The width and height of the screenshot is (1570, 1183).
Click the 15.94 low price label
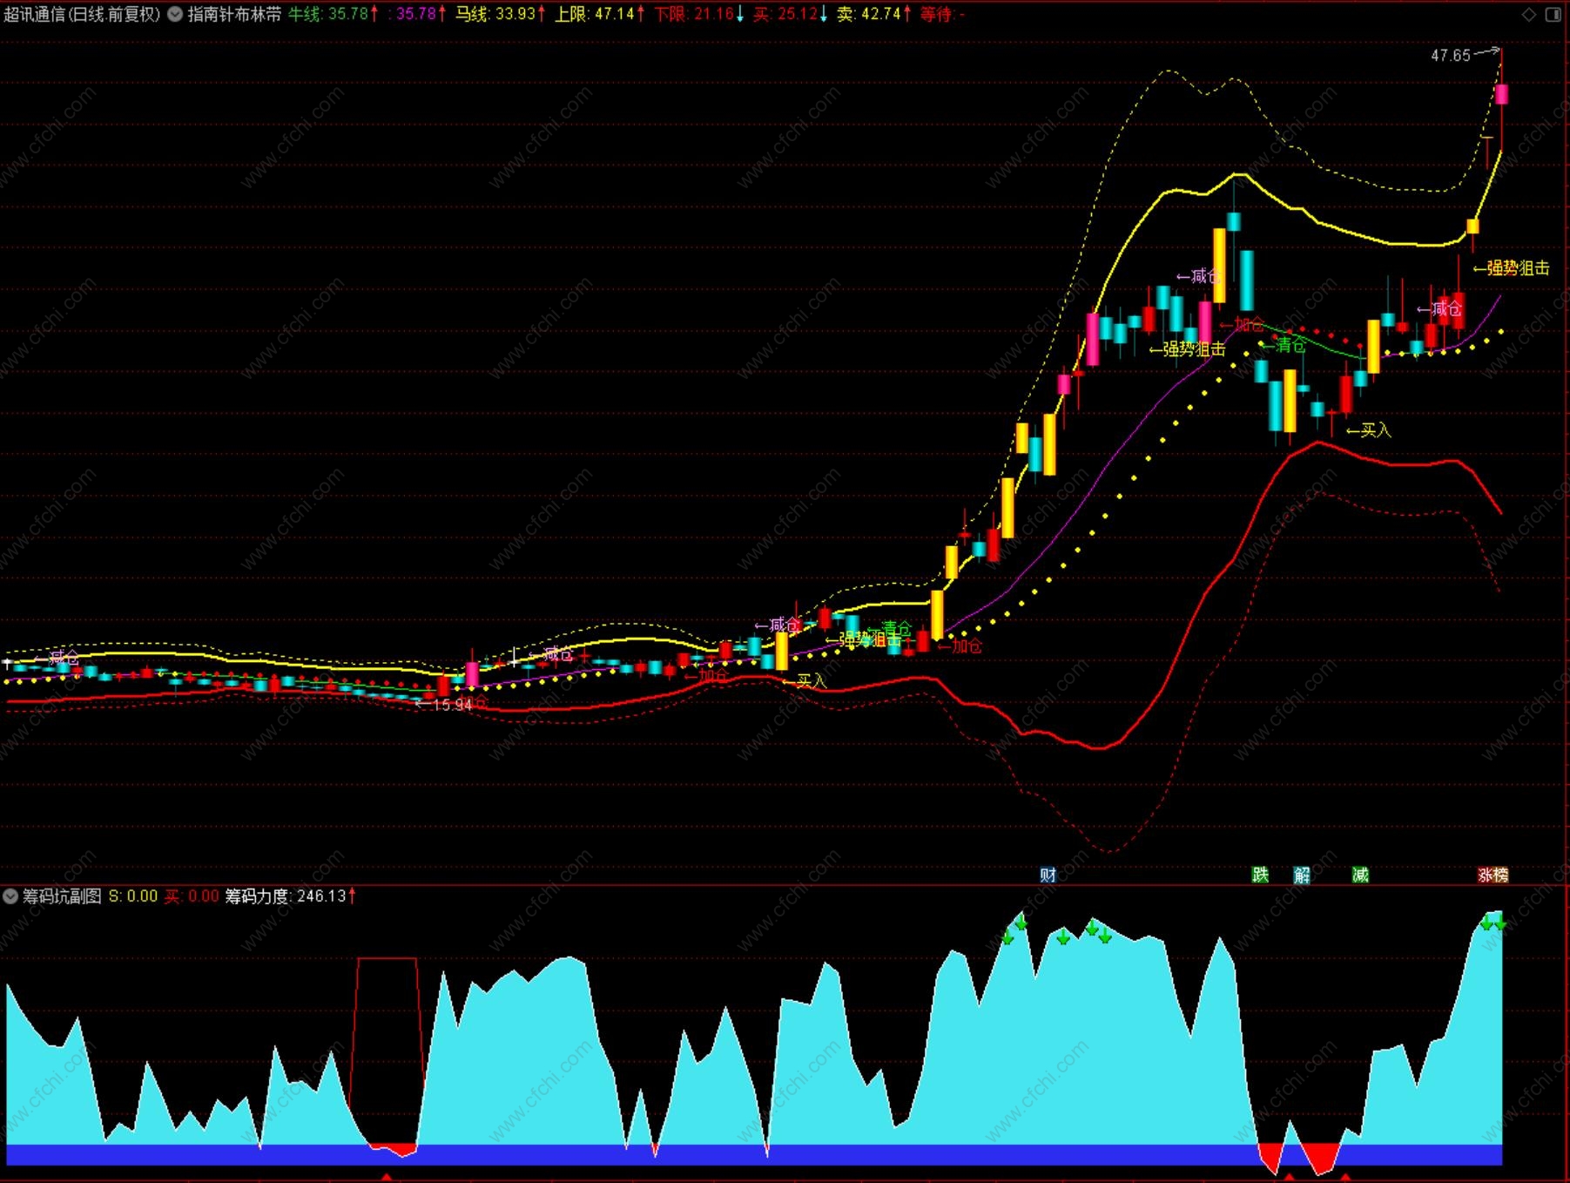point(453,705)
